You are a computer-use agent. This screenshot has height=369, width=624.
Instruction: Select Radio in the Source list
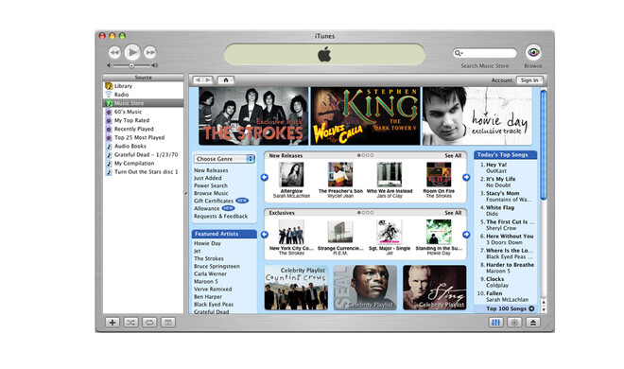click(x=144, y=95)
